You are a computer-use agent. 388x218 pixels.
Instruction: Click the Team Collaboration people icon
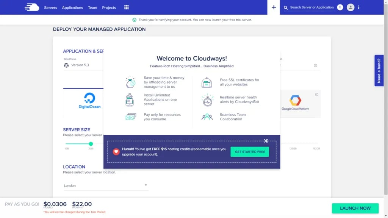pyautogui.click(x=207, y=117)
